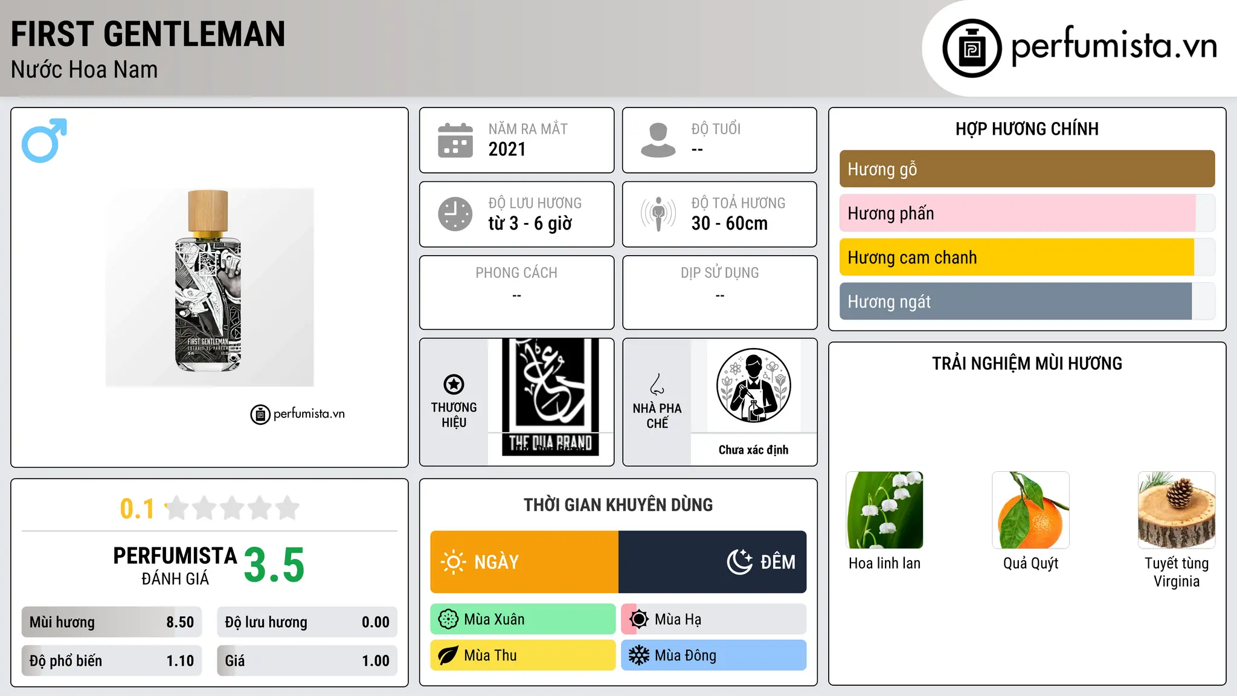
Task: Choose the Mùa Thu season bar
Action: coord(523,656)
